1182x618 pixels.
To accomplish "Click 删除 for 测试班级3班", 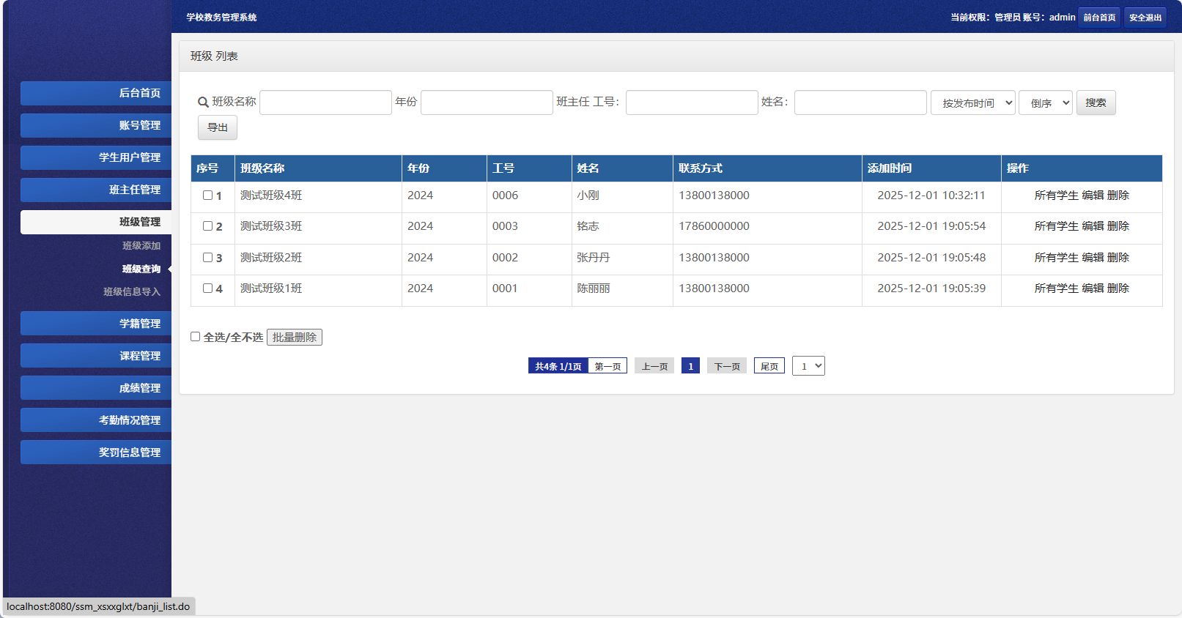I will (x=1118, y=226).
